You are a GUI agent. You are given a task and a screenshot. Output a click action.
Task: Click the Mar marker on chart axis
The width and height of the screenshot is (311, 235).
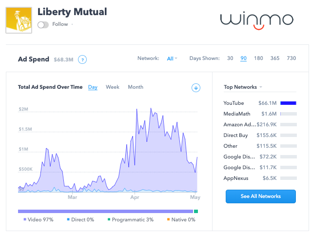tap(73, 197)
